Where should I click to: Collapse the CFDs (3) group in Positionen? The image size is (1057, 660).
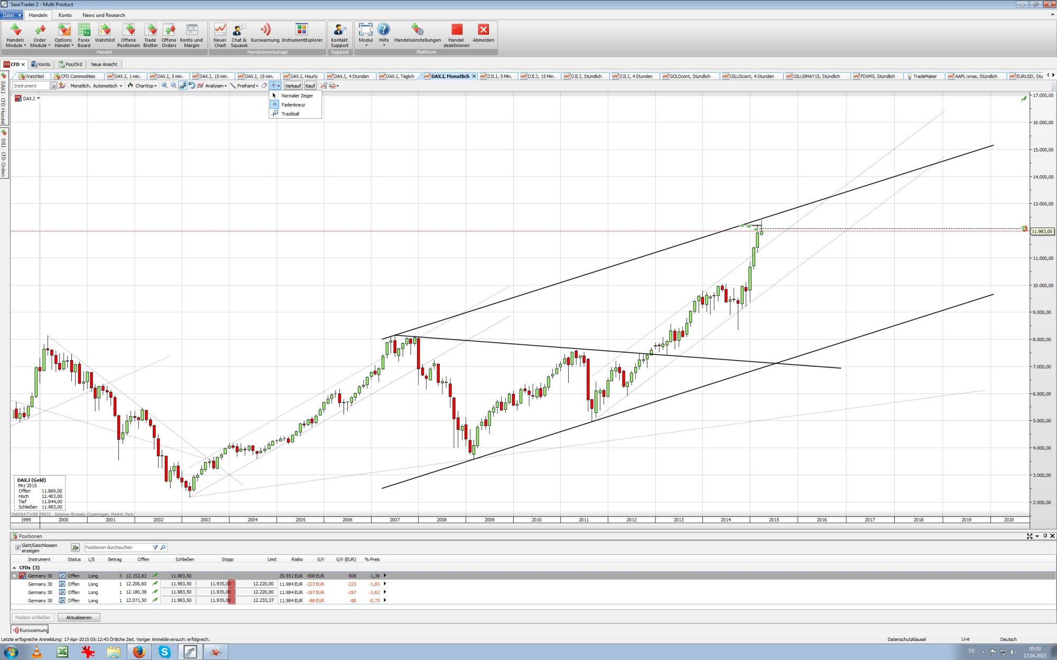tap(14, 568)
